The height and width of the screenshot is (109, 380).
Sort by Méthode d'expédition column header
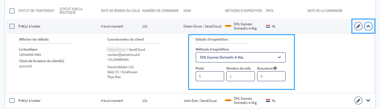point(243,11)
